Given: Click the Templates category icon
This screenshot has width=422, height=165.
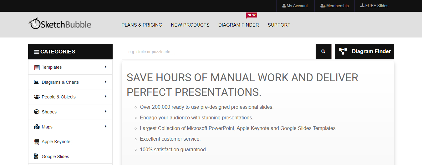Looking at the screenshot, I should click(x=37, y=67).
